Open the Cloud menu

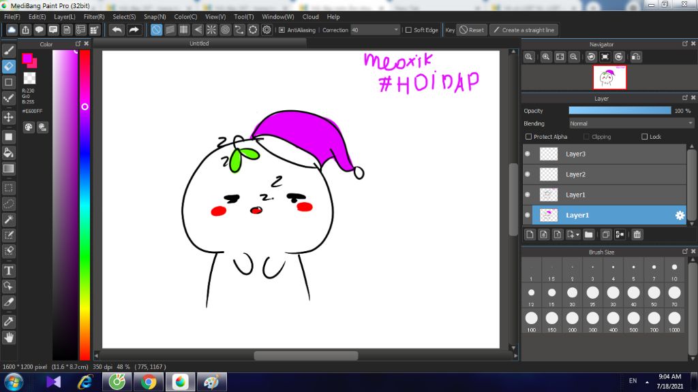(310, 17)
